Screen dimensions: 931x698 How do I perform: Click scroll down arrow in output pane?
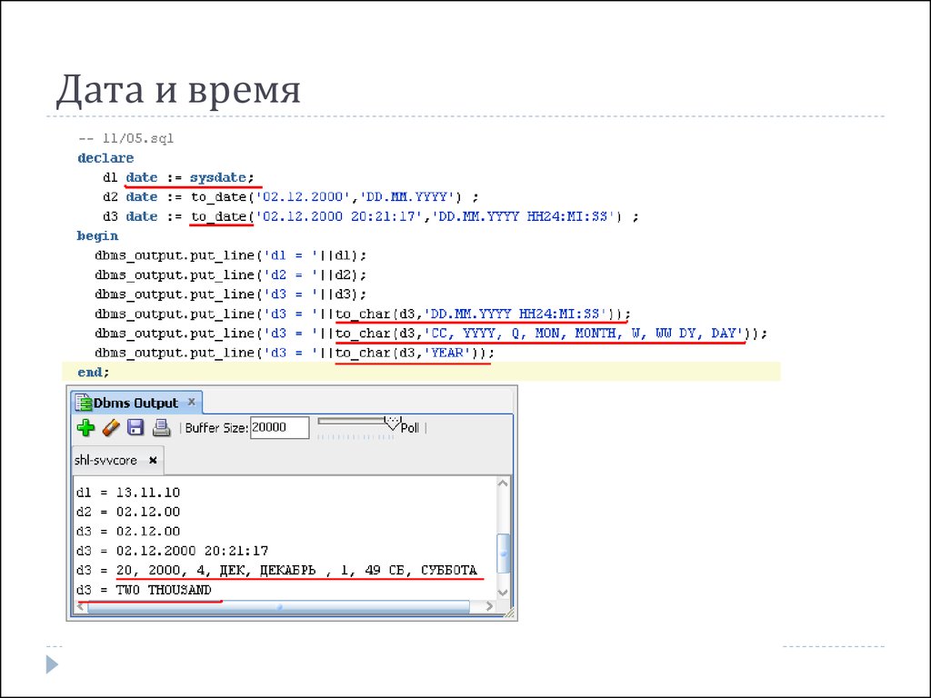[x=503, y=593]
